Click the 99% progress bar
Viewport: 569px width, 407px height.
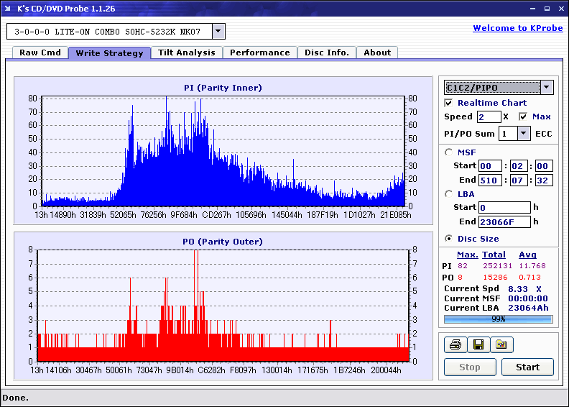499,319
